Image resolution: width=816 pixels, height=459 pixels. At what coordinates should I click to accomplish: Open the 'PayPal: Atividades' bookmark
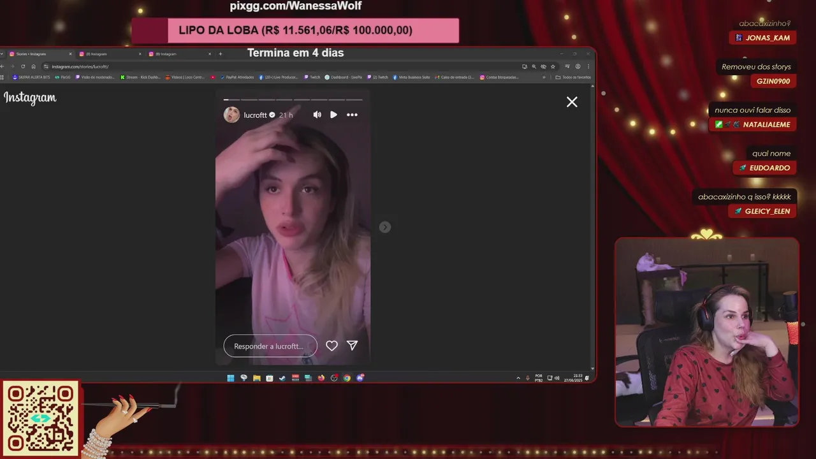point(237,77)
